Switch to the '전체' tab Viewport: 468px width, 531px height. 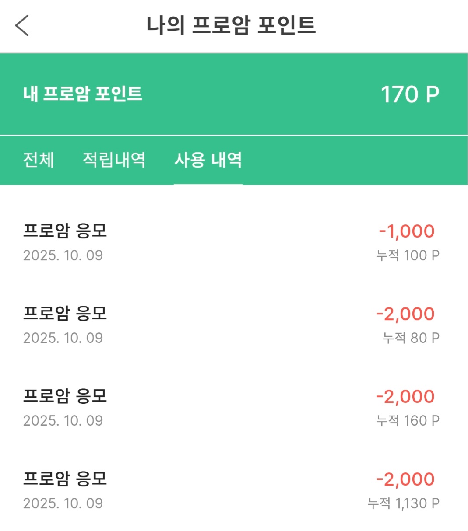39,160
